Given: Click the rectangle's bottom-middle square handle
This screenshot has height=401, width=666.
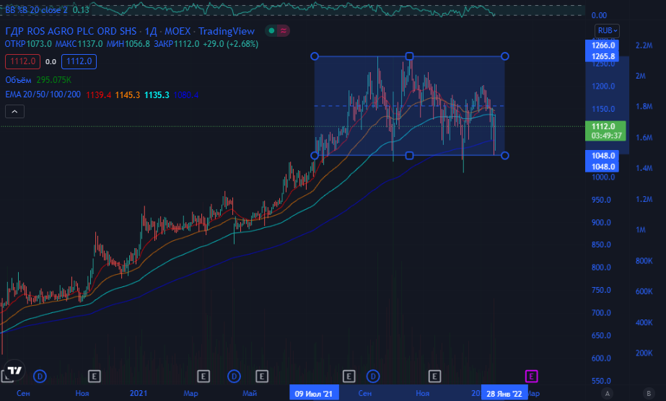Looking at the screenshot, I should 409,155.
